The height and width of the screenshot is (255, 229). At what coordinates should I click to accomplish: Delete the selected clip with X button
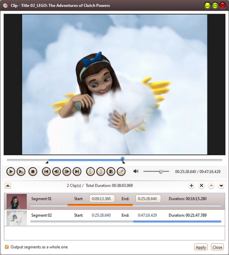[201, 186]
